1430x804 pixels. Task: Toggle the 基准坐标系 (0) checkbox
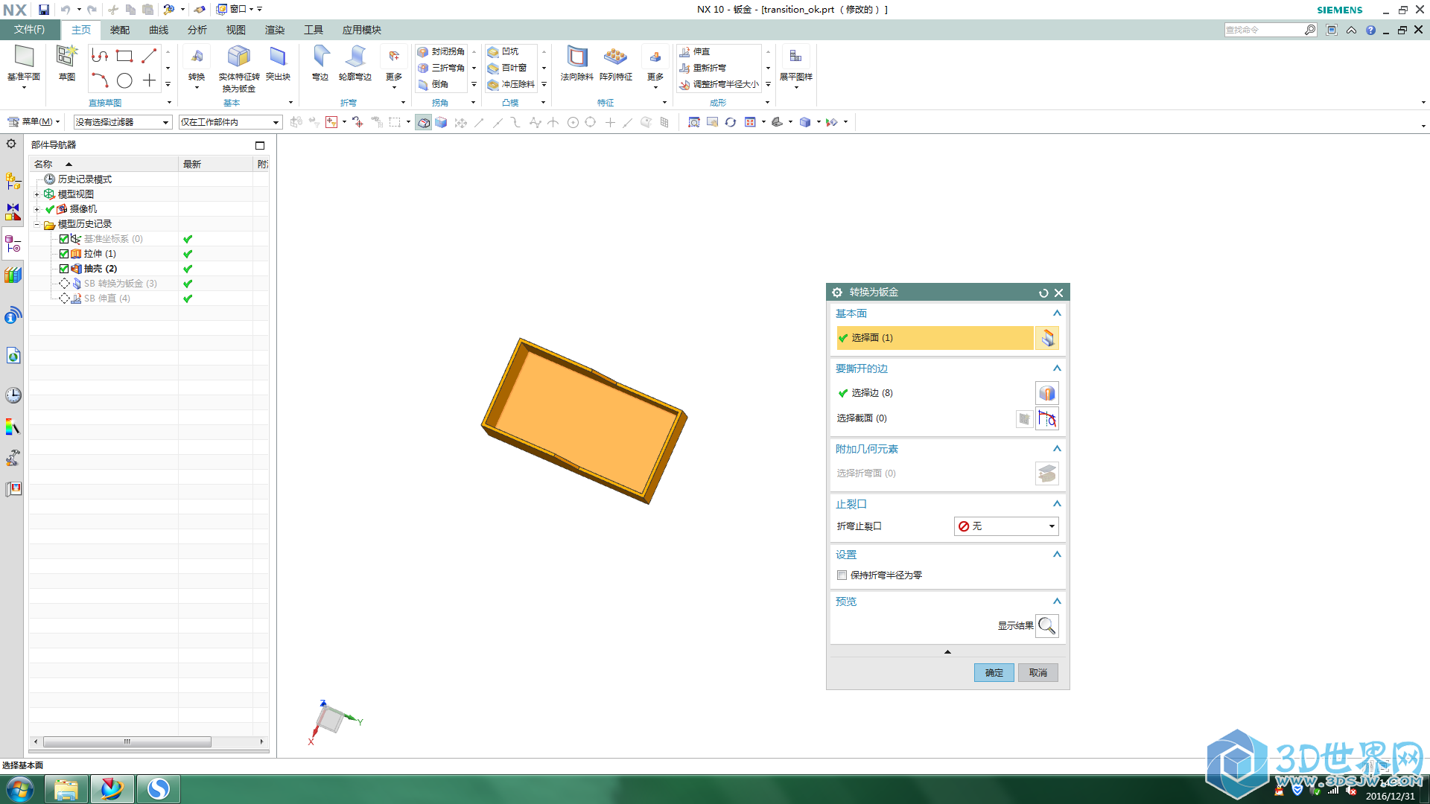(64, 239)
